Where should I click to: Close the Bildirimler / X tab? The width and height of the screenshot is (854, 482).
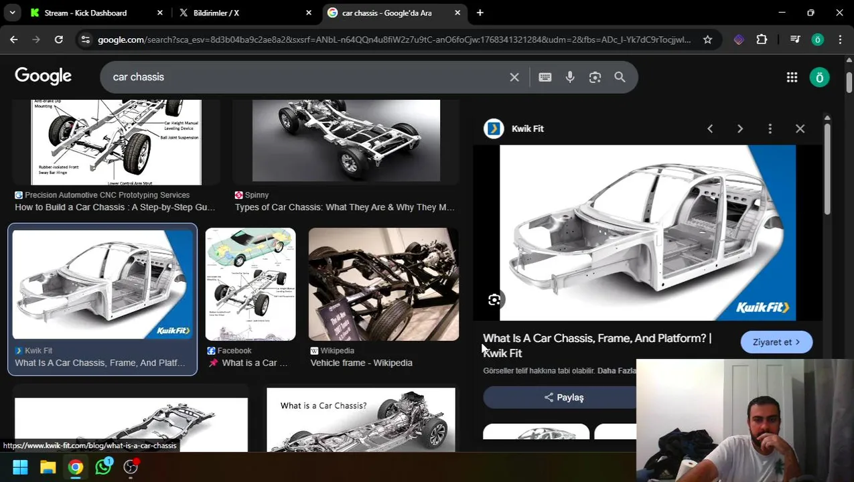click(308, 13)
